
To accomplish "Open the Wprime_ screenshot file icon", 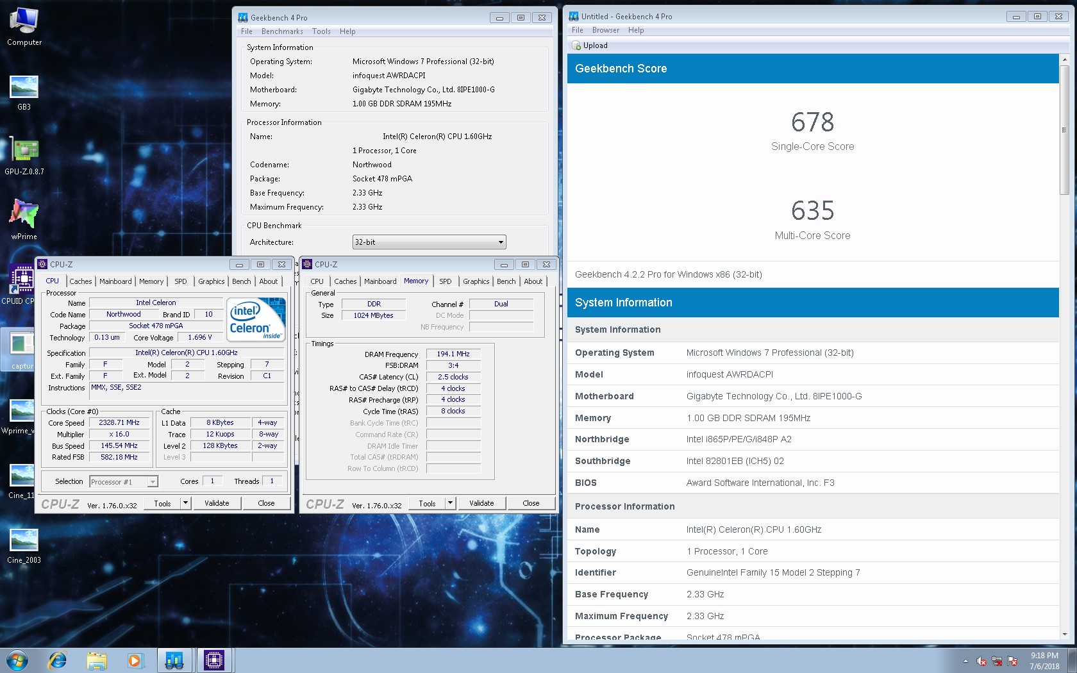I will (x=18, y=416).
